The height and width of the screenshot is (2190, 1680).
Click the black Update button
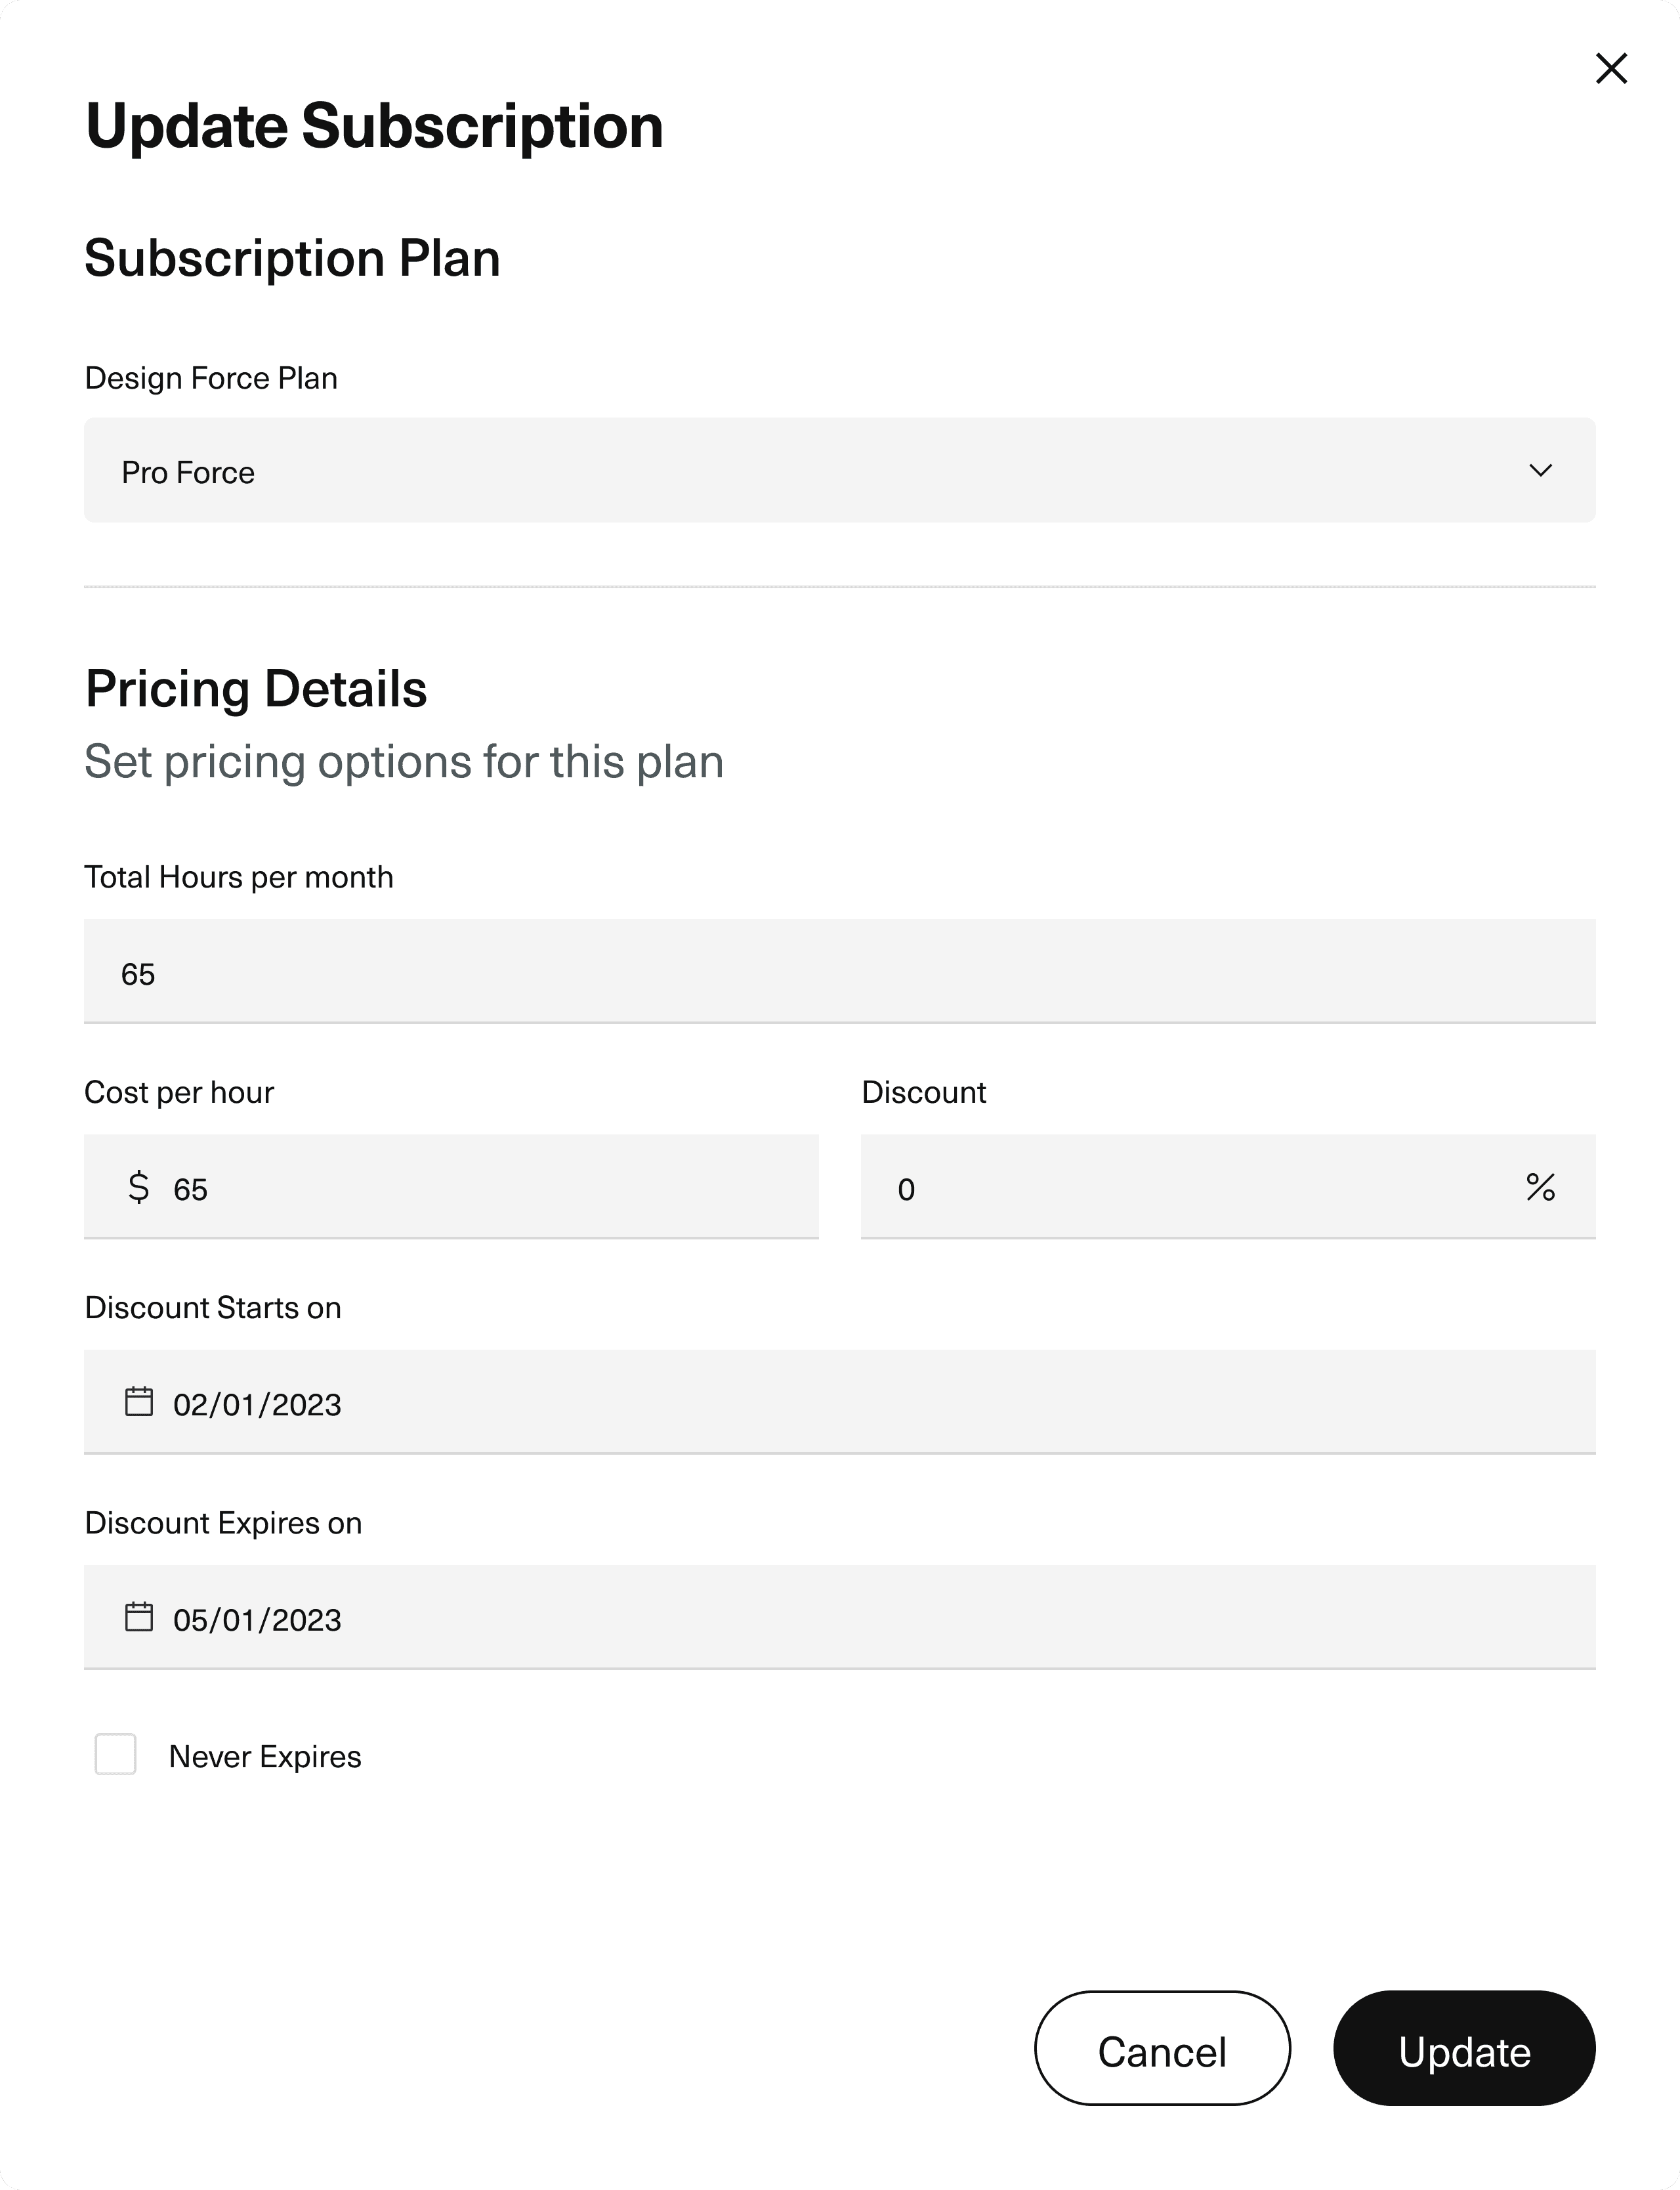[1463, 2052]
